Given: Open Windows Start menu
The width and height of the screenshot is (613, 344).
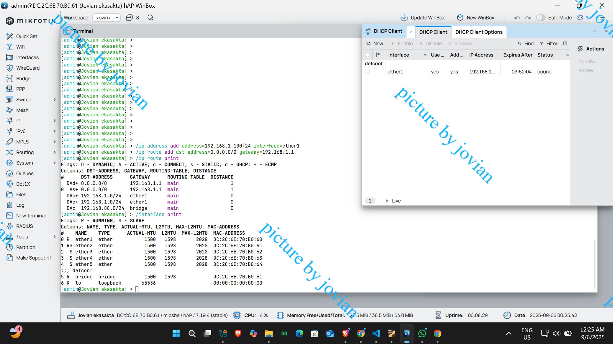Looking at the screenshot, I should point(176,333).
